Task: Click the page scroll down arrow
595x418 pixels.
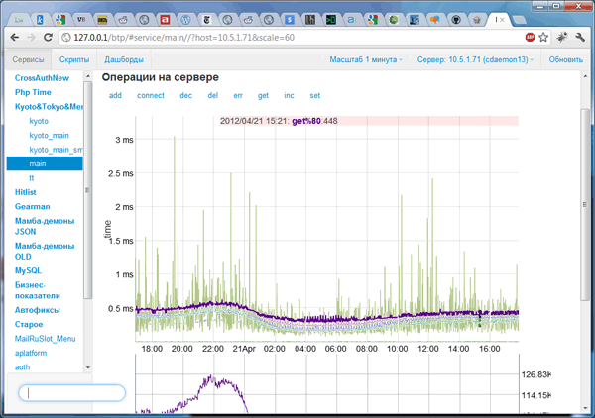Action: tap(585, 408)
